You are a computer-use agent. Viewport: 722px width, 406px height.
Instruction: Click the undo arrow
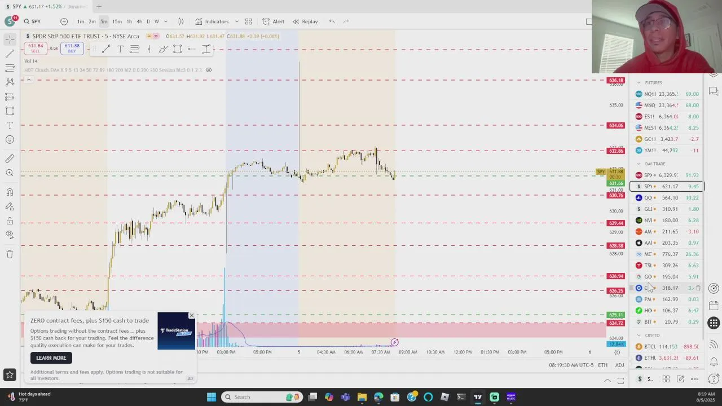[x=332, y=21]
